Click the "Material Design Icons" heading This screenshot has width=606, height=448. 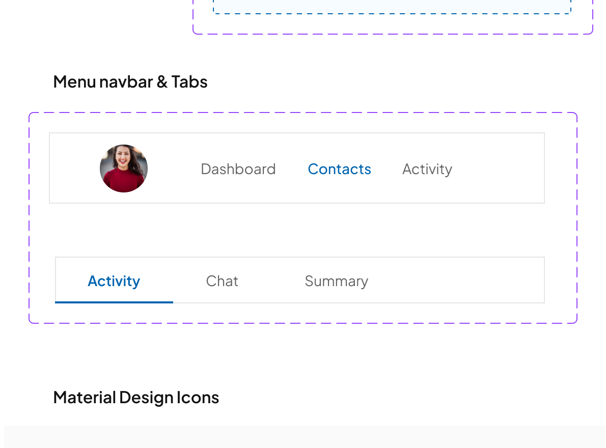point(136,398)
